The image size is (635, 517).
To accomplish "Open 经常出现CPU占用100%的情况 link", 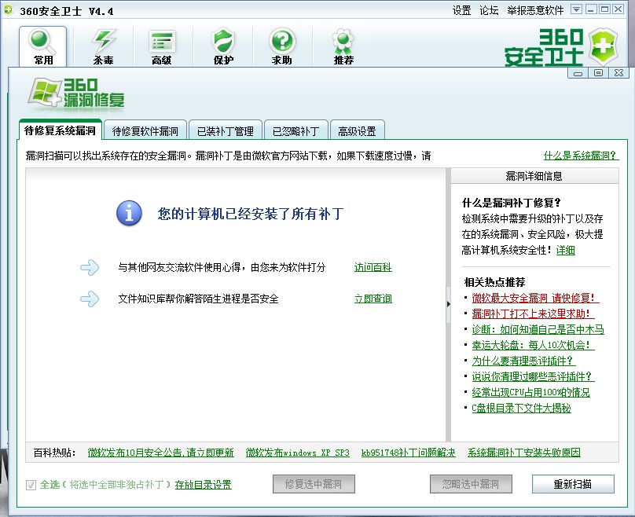I will pyautogui.click(x=531, y=392).
